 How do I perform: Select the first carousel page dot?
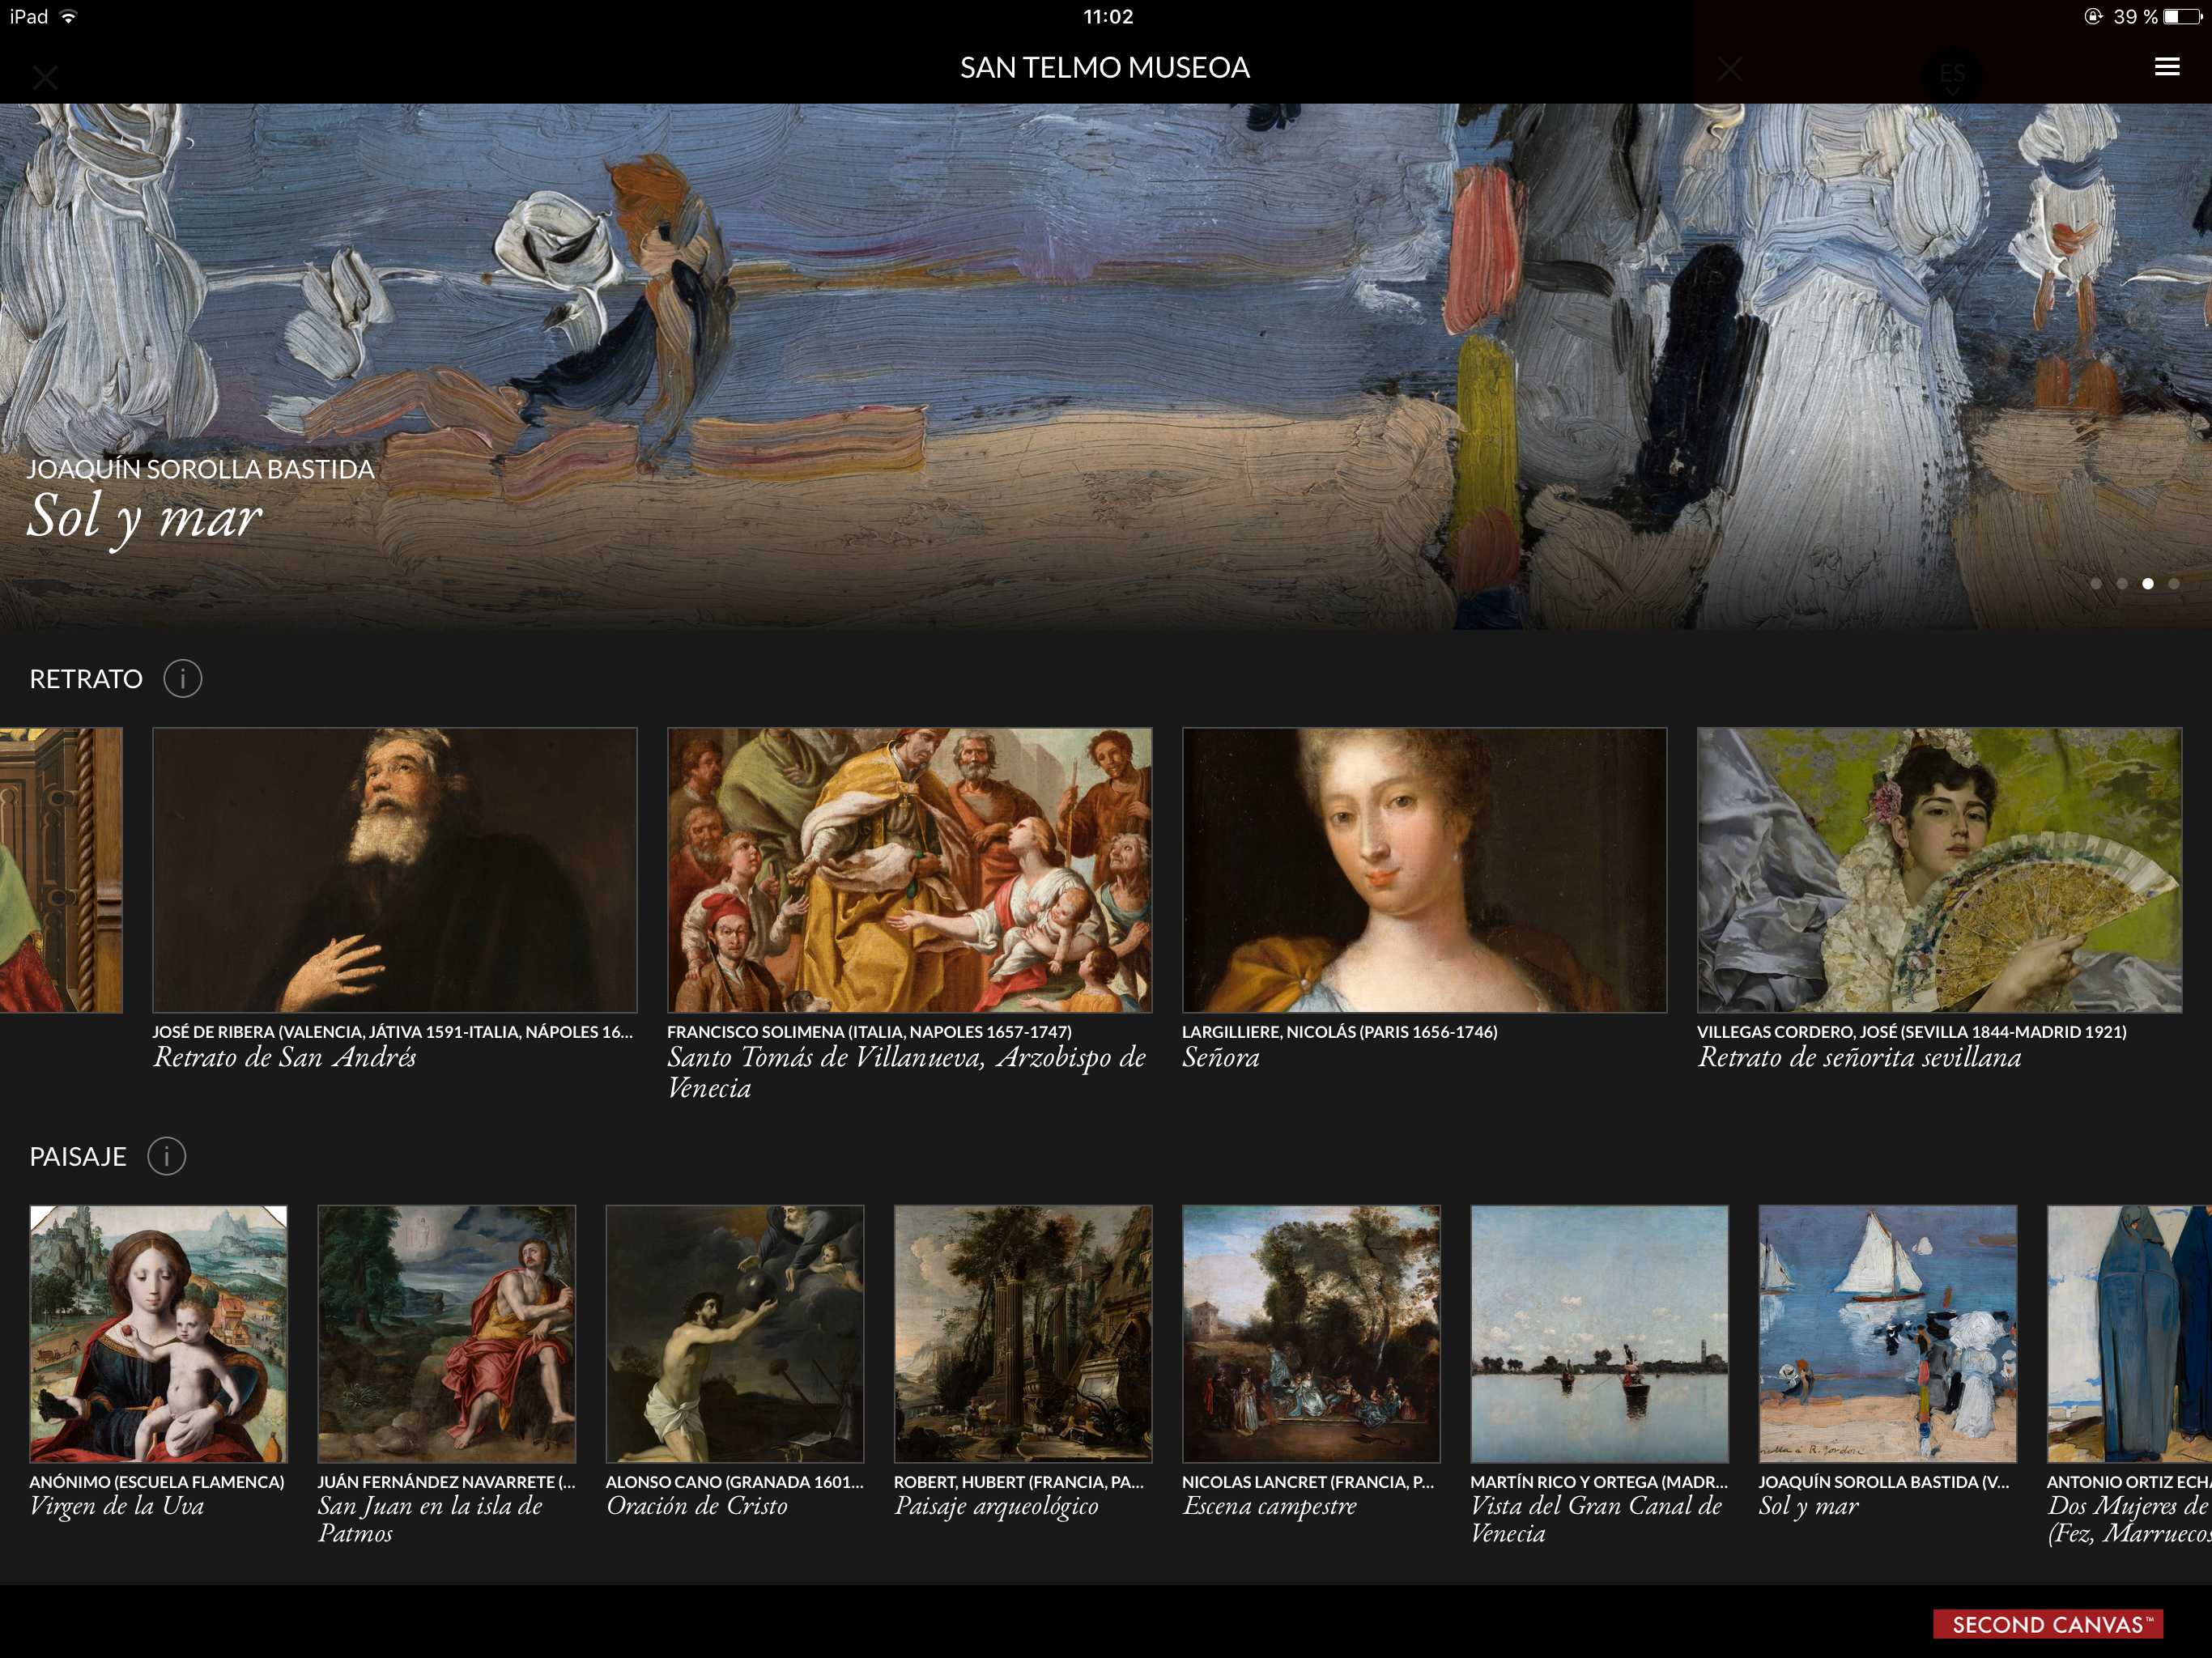pos(2096,584)
